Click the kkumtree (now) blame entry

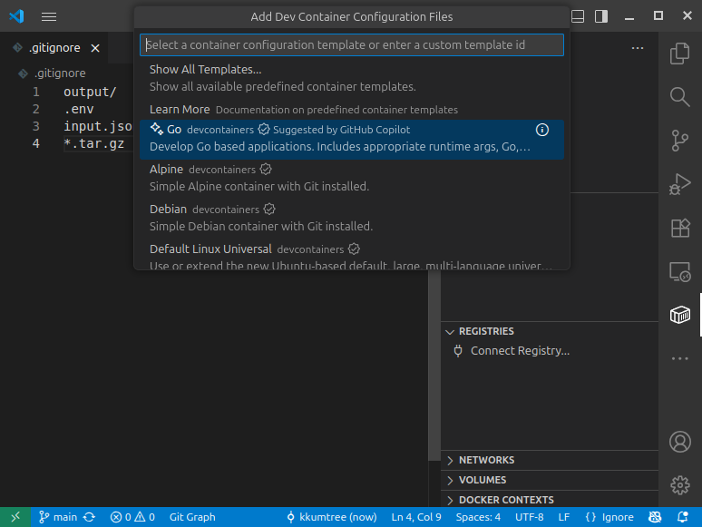tap(332, 517)
